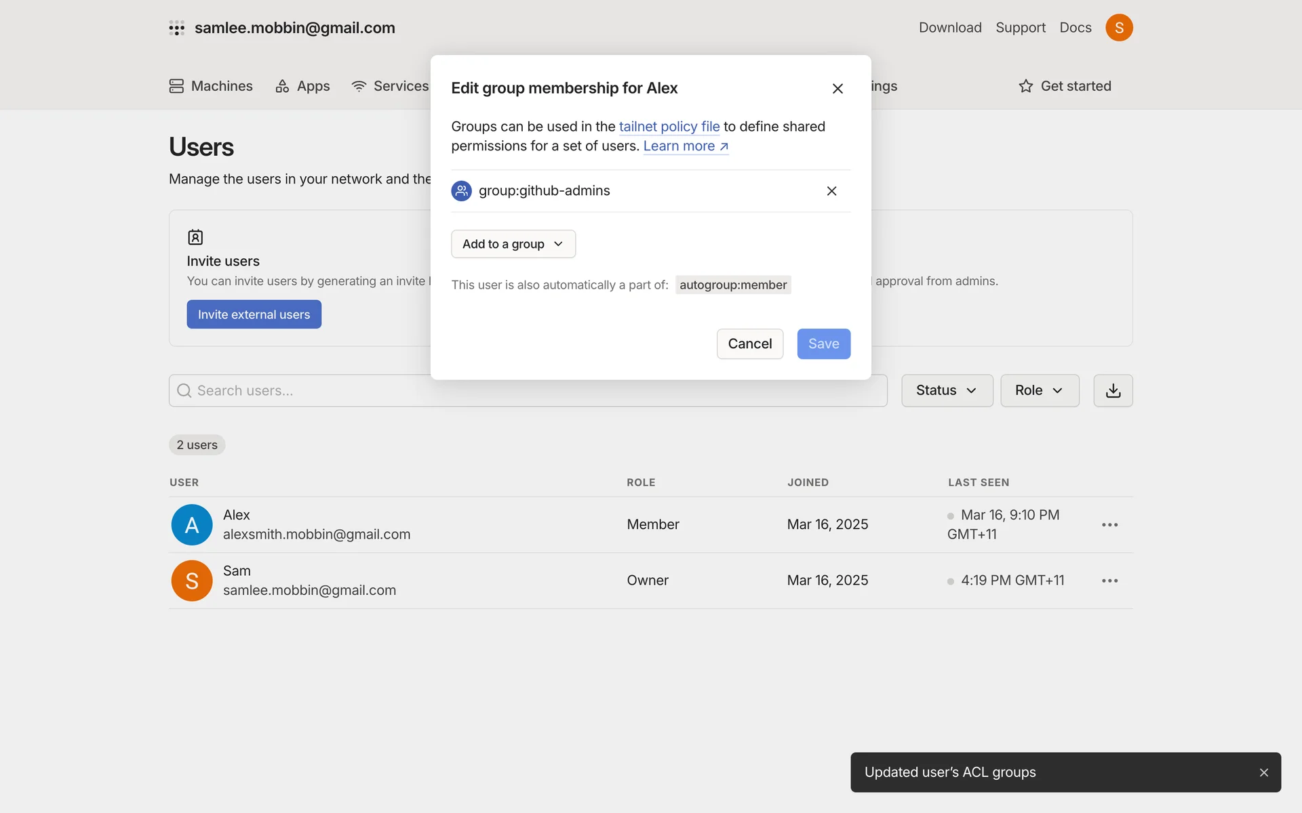The width and height of the screenshot is (1302, 813).
Task: Switch to the Apps tab
Action: point(302,86)
